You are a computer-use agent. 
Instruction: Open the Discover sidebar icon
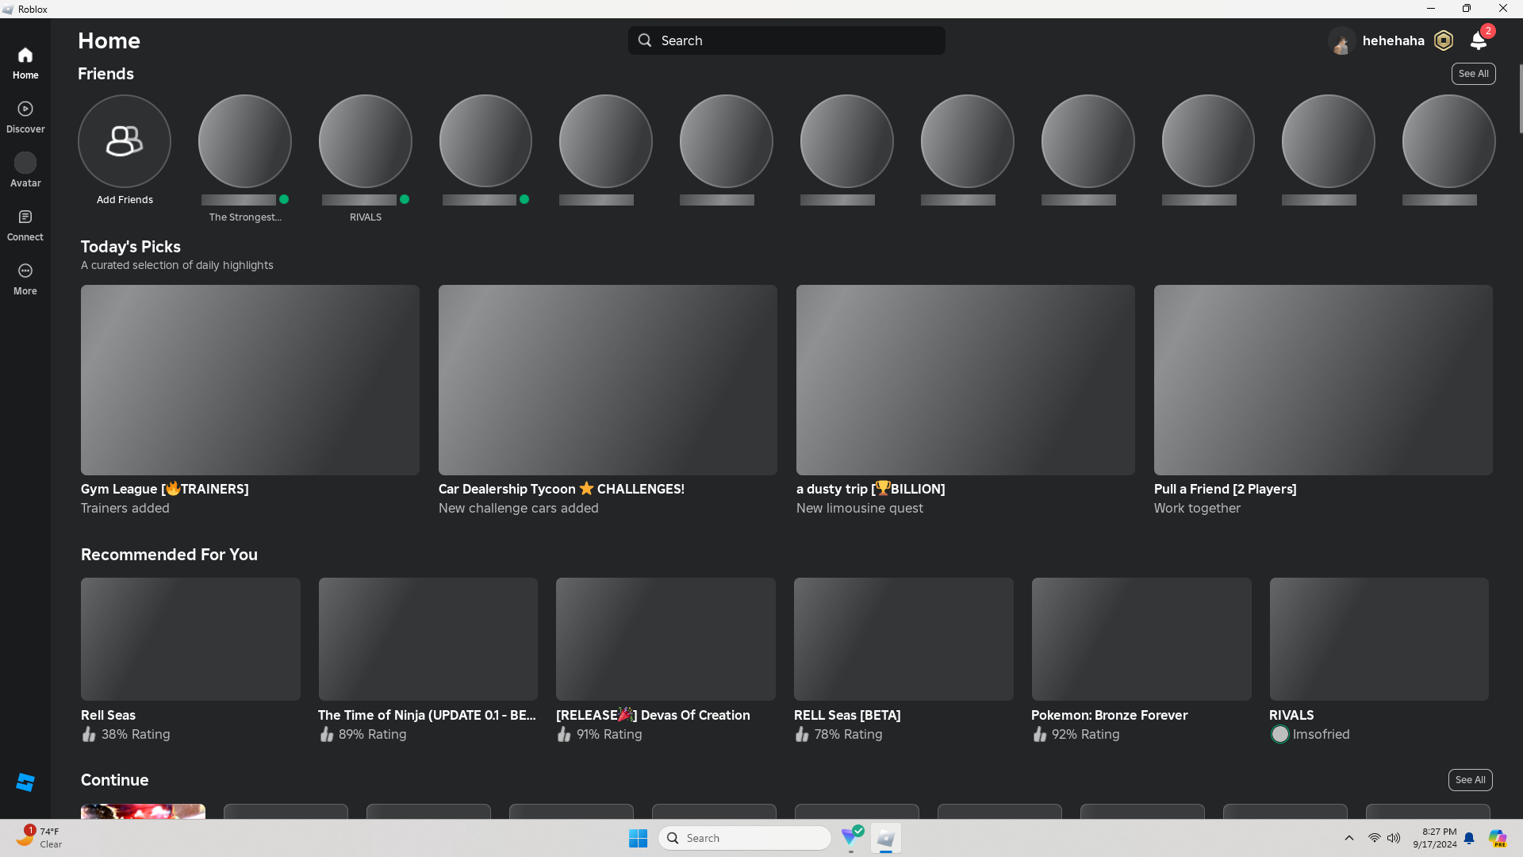(25, 110)
